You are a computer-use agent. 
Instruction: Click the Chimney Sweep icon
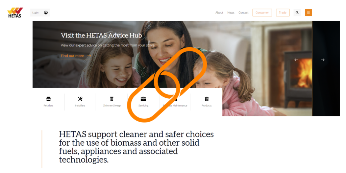pos(112,99)
